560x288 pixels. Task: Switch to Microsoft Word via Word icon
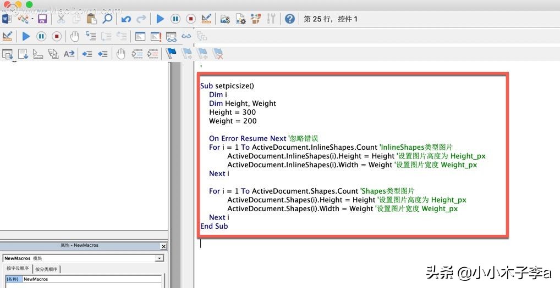click(7, 19)
